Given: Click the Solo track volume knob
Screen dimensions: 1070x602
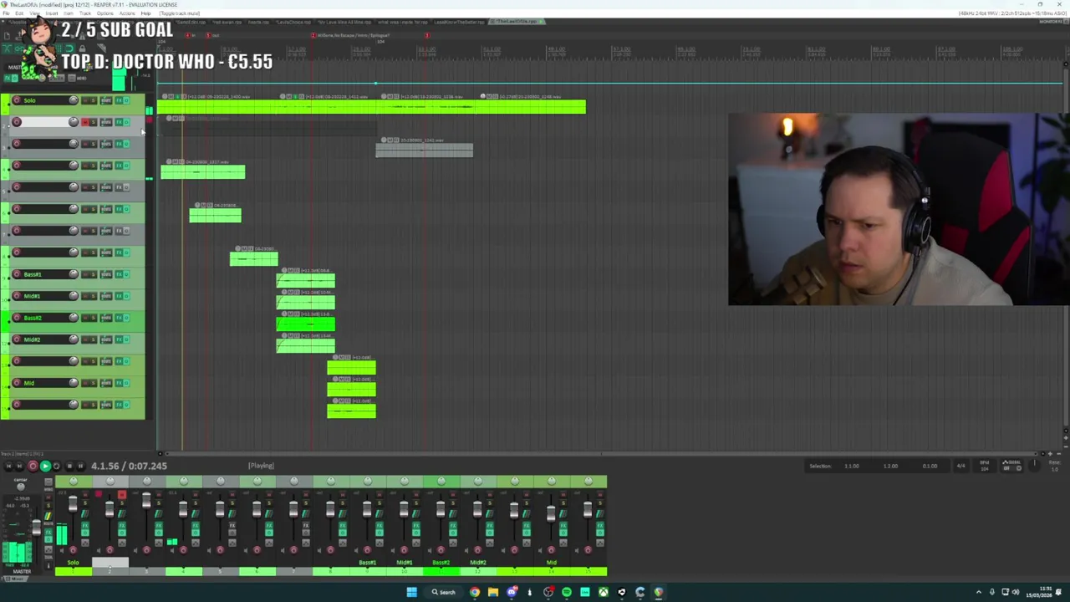Looking at the screenshot, I should coord(74,100).
